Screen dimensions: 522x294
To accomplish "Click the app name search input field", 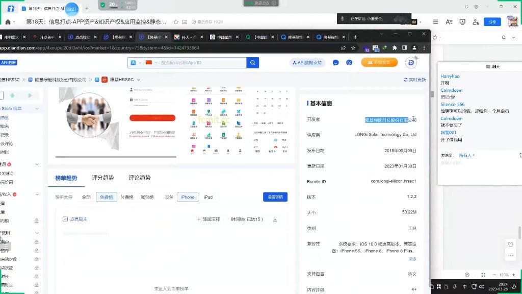I will pos(202,63).
